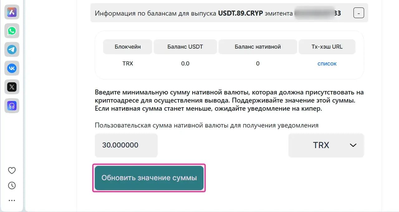The height and width of the screenshot is (212, 399).
Task: Click the TRX blockchain table cell
Action: tap(128, 64)
